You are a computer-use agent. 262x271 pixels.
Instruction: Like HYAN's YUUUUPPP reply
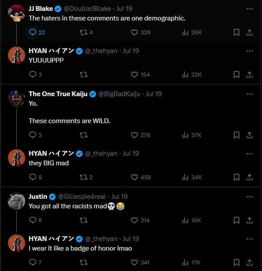(x=134, y=74)
